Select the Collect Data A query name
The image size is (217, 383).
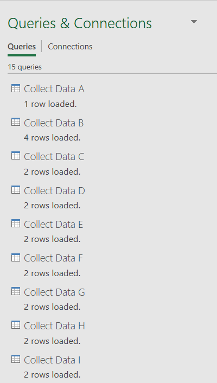click(54, 89)
